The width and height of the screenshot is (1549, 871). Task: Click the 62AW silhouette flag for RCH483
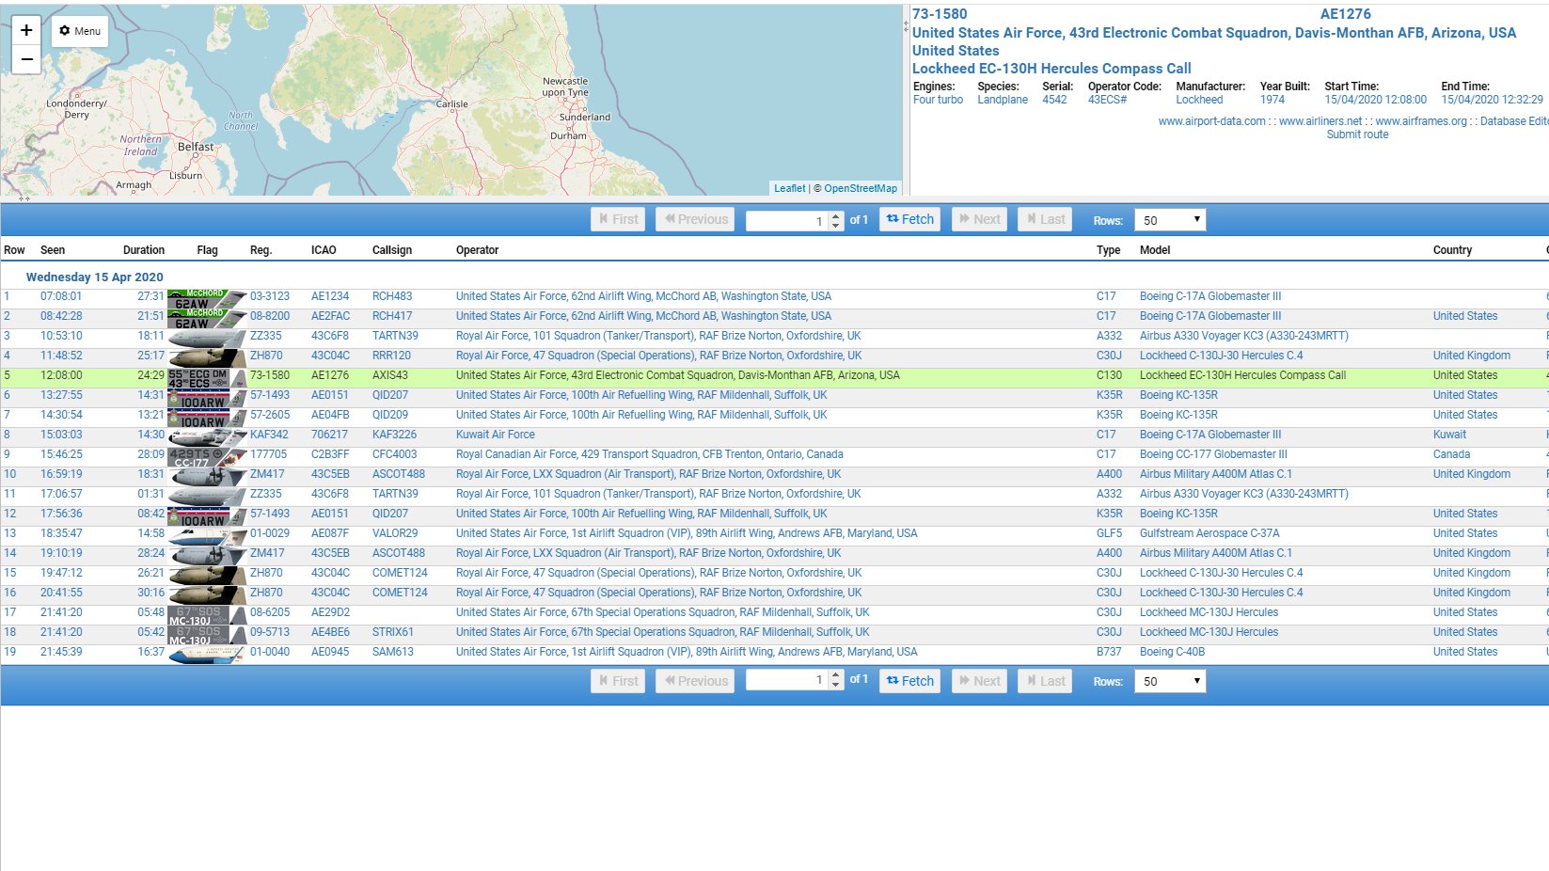[x=207, y=299]
